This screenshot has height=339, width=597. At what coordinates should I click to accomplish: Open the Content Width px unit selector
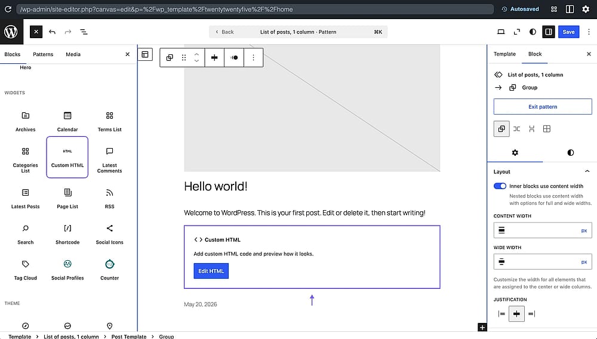click(x=584, y=230)
